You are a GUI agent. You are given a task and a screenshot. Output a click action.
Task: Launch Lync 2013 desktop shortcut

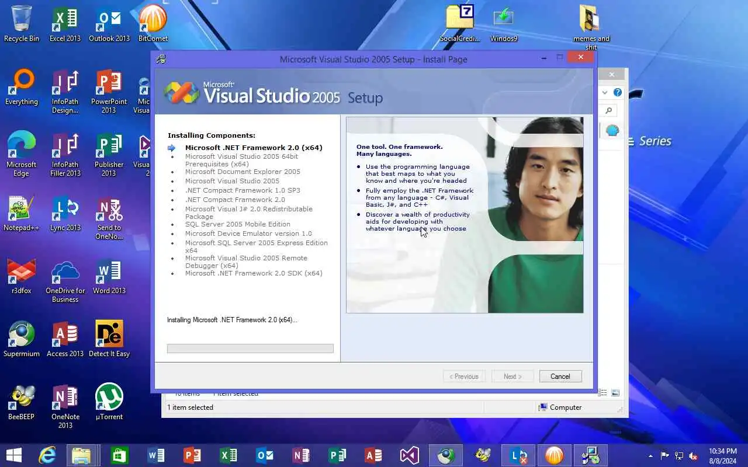click(65, 213)
